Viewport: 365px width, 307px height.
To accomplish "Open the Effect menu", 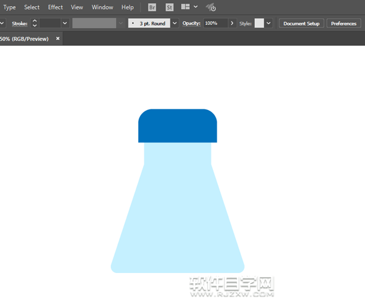I will 55,7.
